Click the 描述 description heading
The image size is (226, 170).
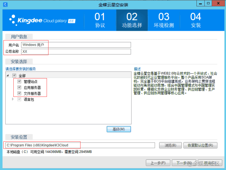click(x=137, y=69)
